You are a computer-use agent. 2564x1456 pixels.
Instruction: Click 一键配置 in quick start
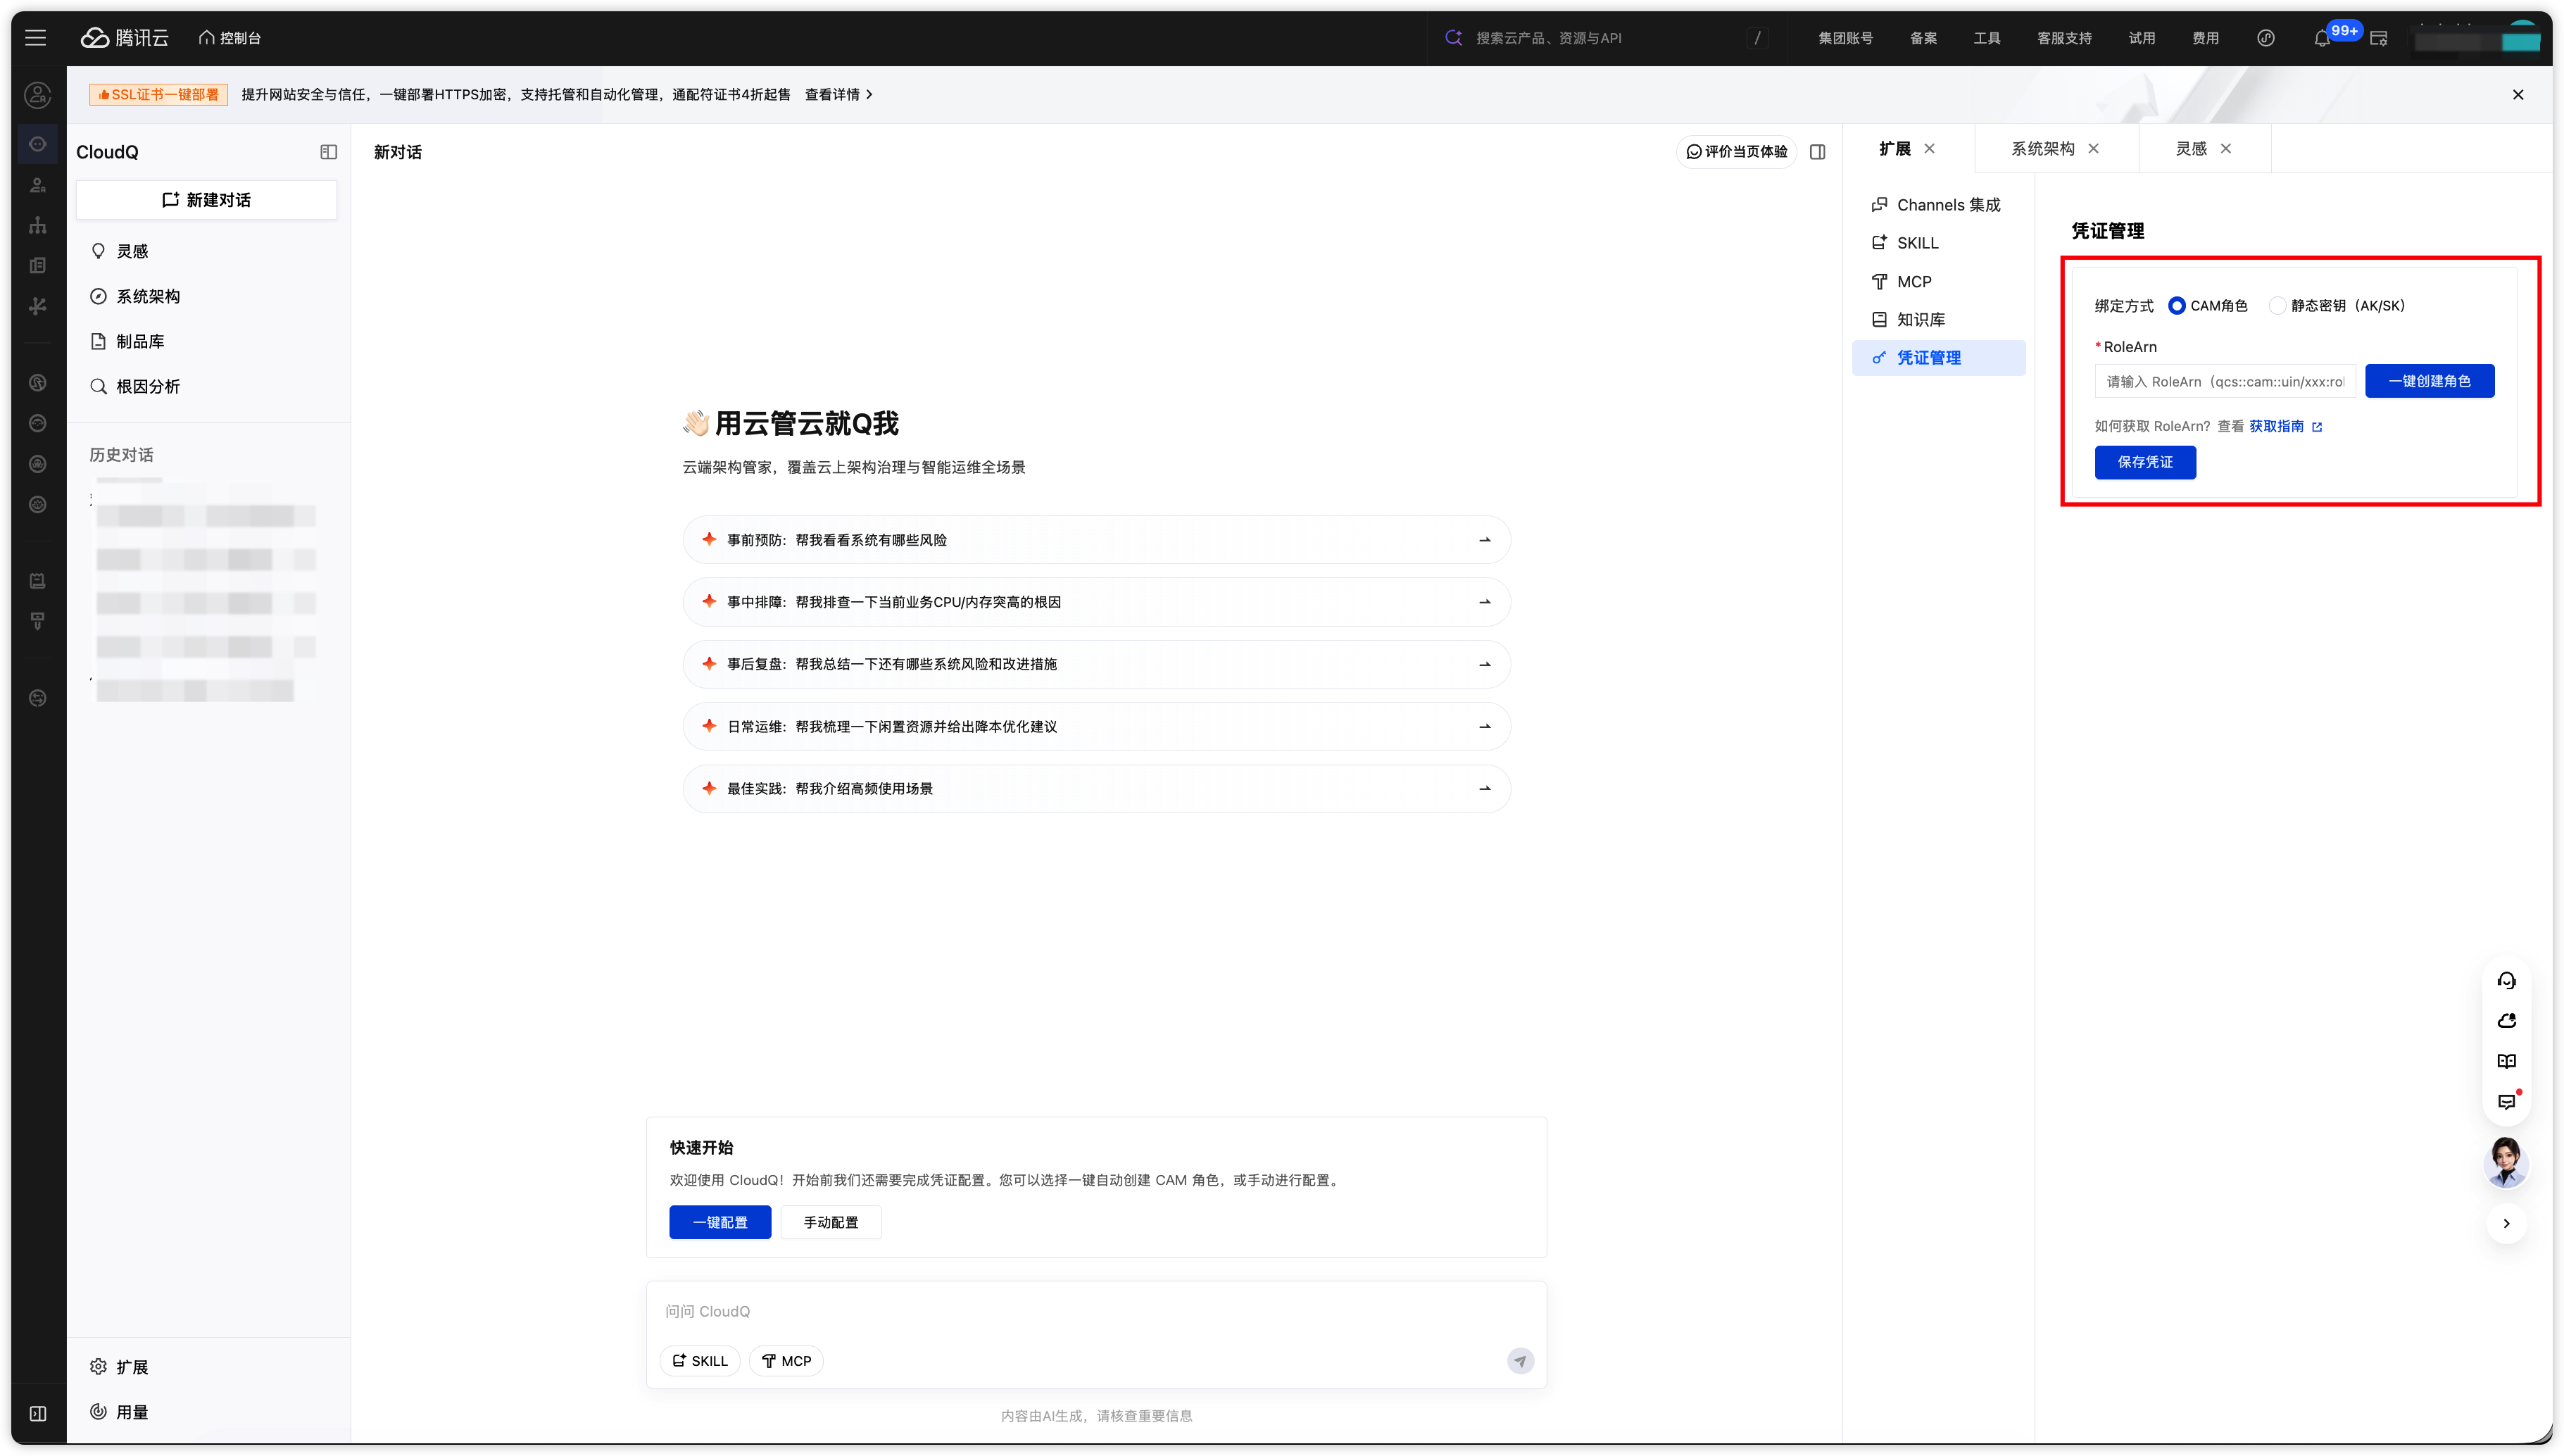pos(719,1222)
